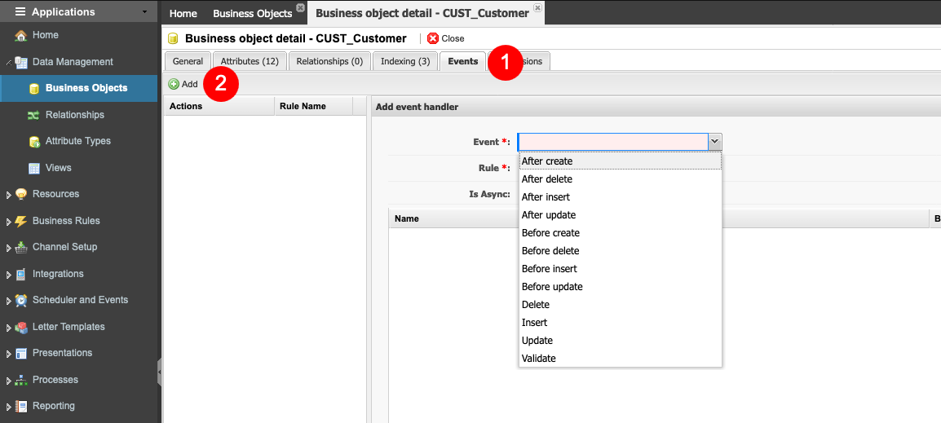Open the Applications menu dropdown
This screenshot has width=941, height=423.
(x=144, y=12)
